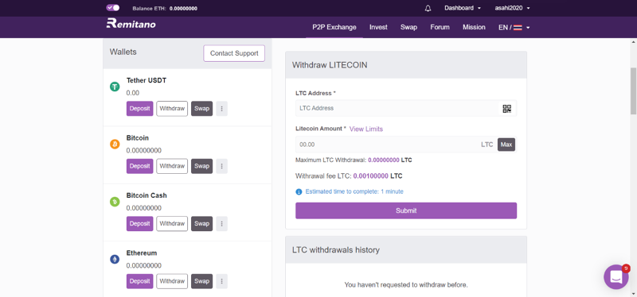637x297 pixels.
Task: Click the Bitcoin Cash coin icon
Action: point(115,202)
